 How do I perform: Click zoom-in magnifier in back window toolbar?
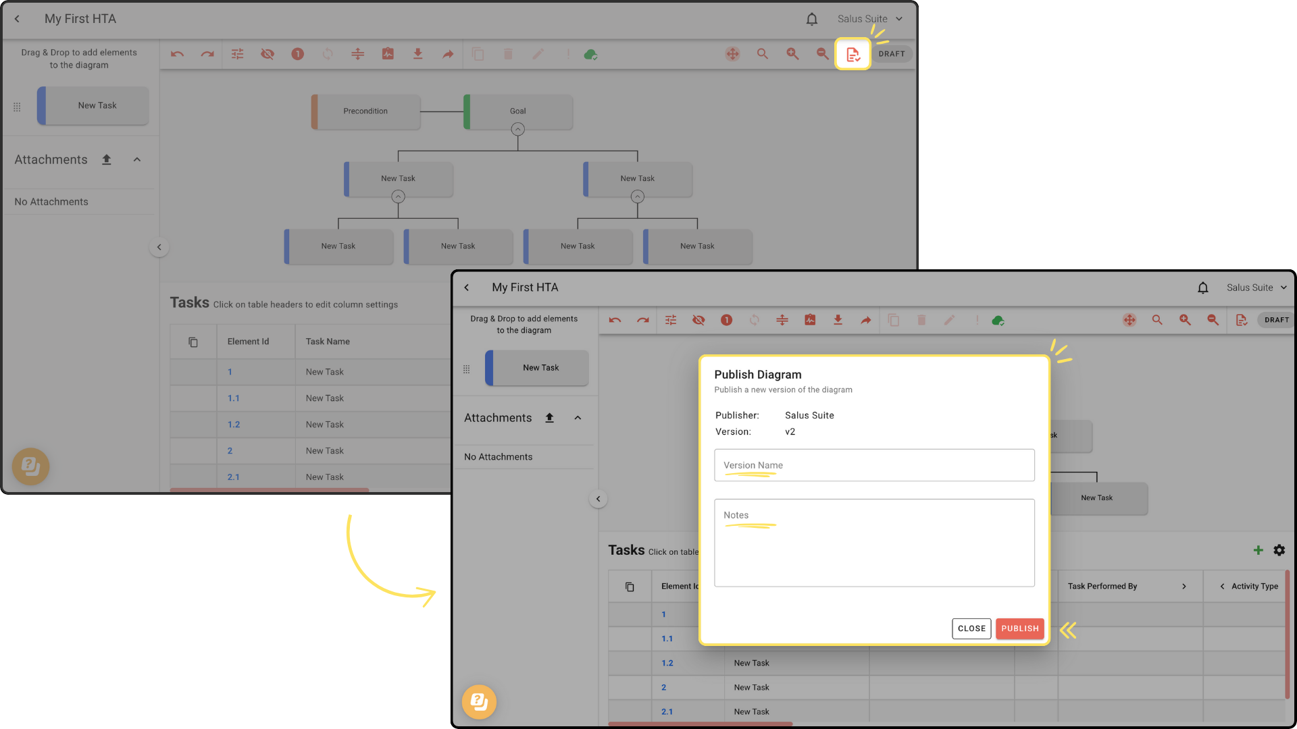pos(792,54)
